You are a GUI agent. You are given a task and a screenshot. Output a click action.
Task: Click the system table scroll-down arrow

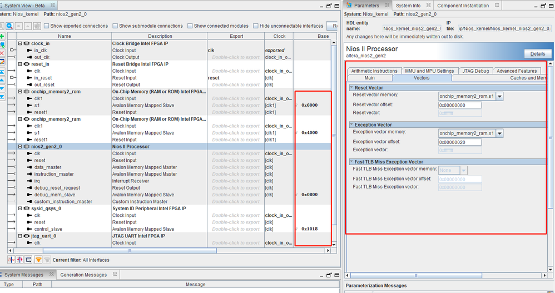point(334,245)
